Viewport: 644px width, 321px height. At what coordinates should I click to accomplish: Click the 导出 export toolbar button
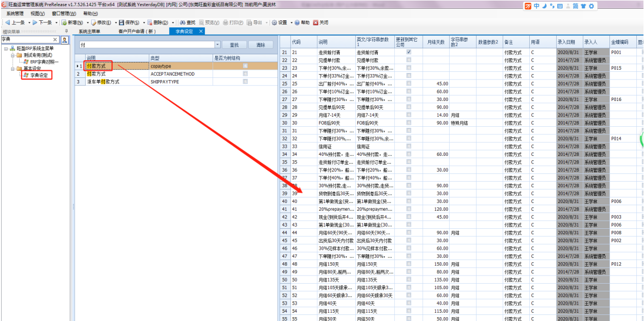tap(255, 22)
